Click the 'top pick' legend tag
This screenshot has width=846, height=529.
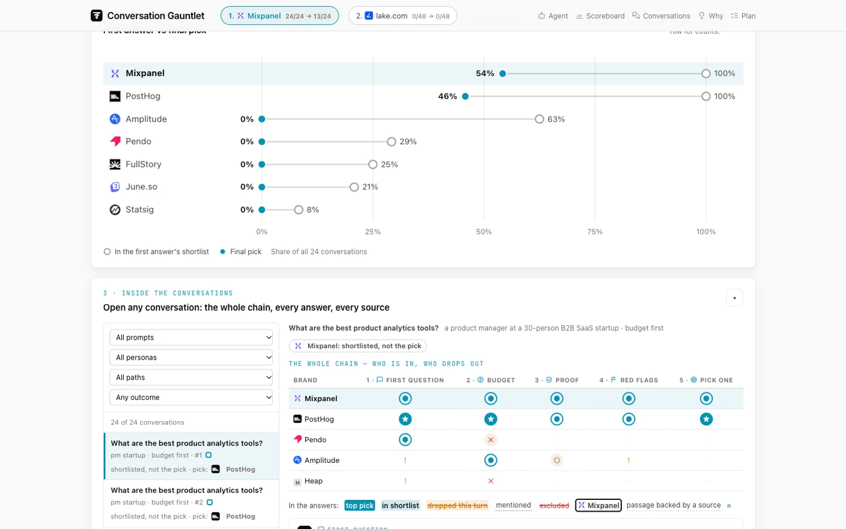360,506
